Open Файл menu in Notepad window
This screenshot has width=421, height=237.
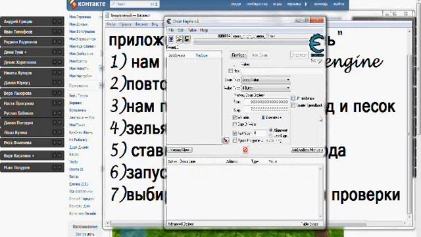111,24
